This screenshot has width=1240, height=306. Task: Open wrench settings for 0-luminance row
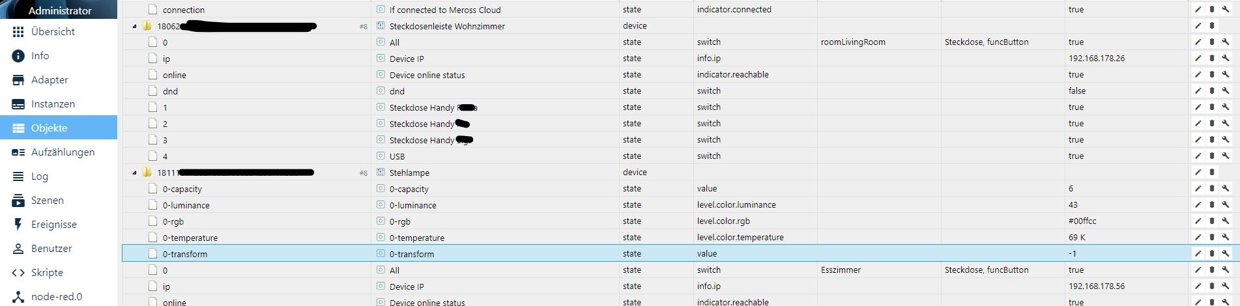click(1226, 205)
